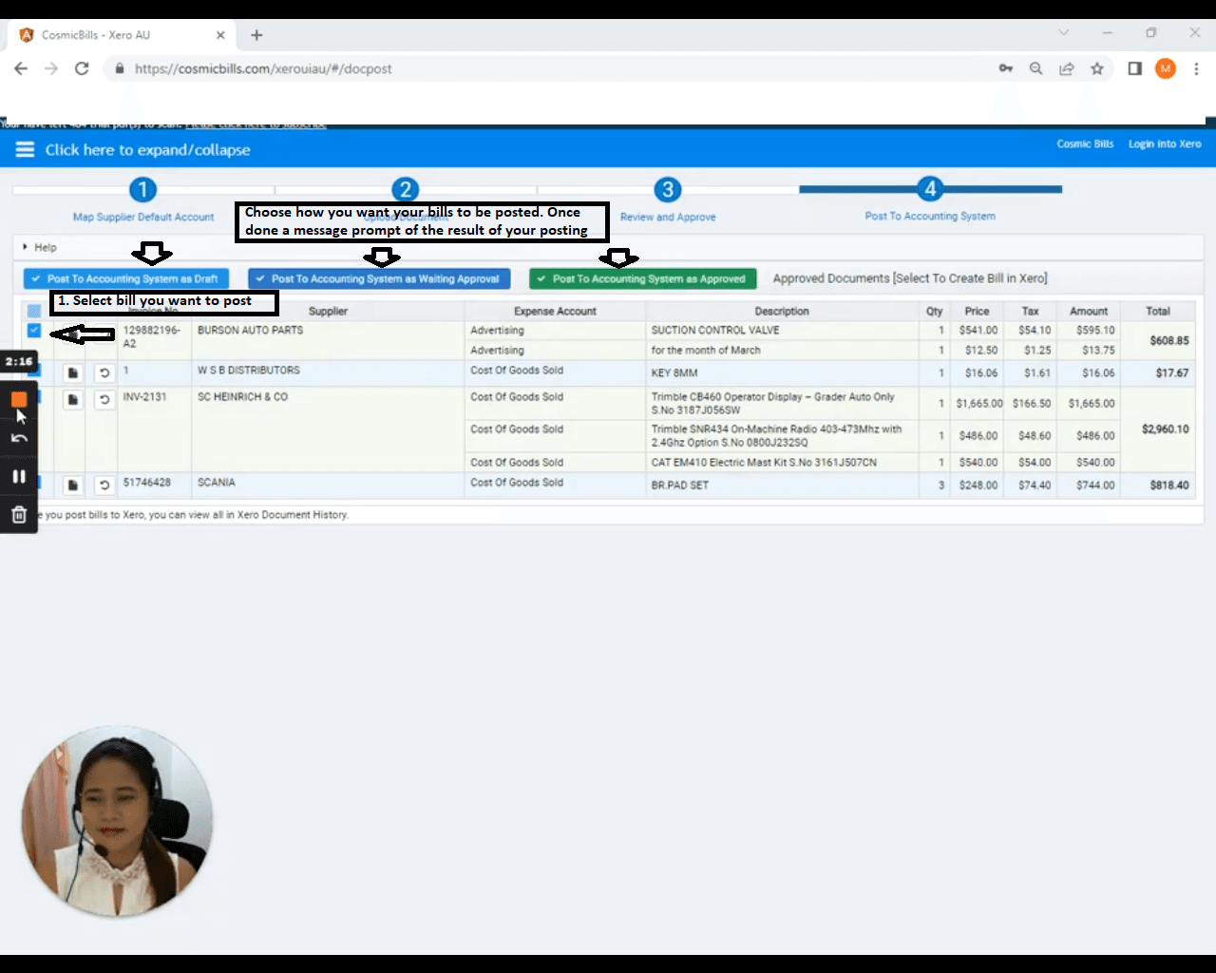Open document icon for SCANIA bill

coord(72,485)
